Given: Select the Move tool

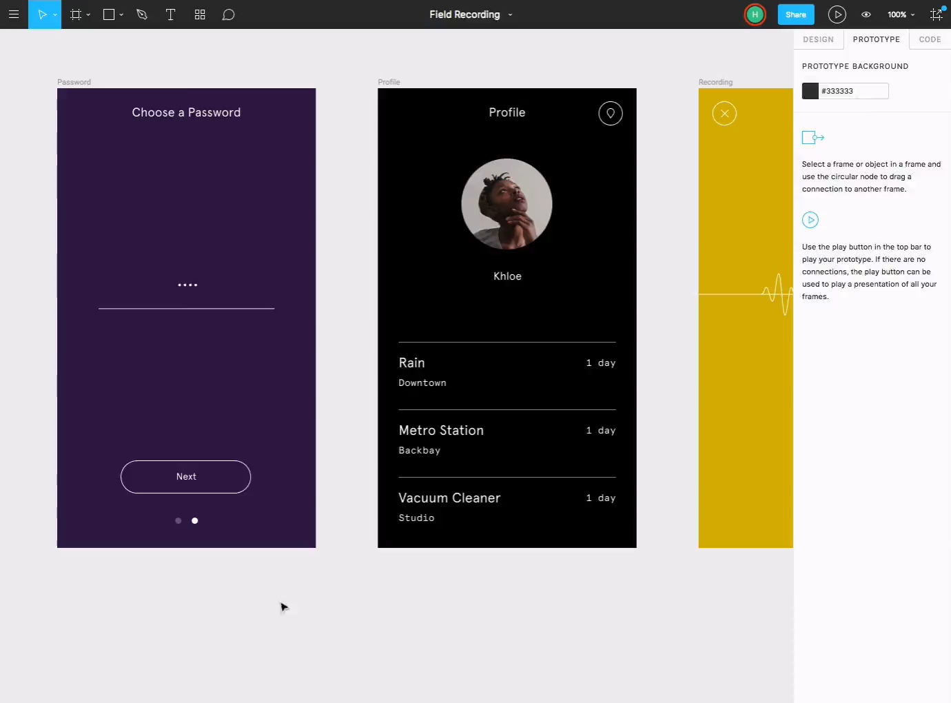Looking at the screenshot, I should 41,14.
